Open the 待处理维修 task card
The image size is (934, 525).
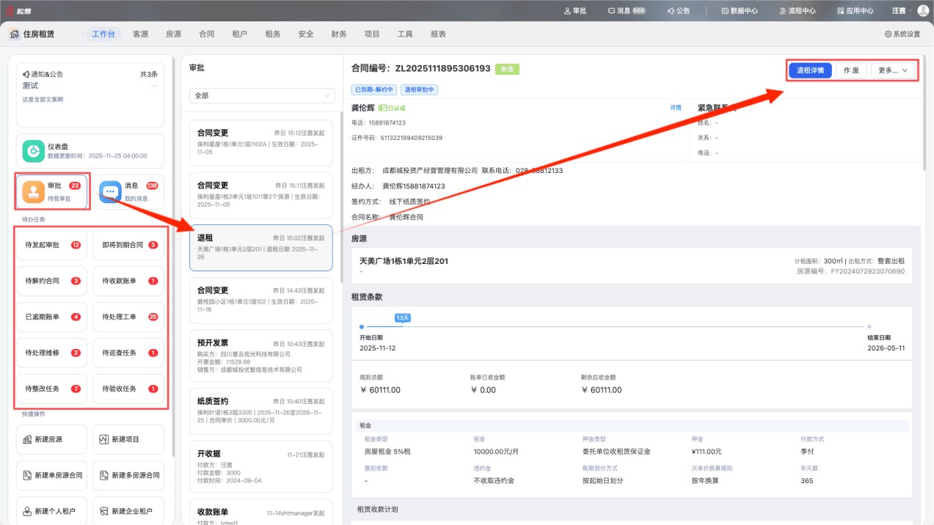coord(51,353)
